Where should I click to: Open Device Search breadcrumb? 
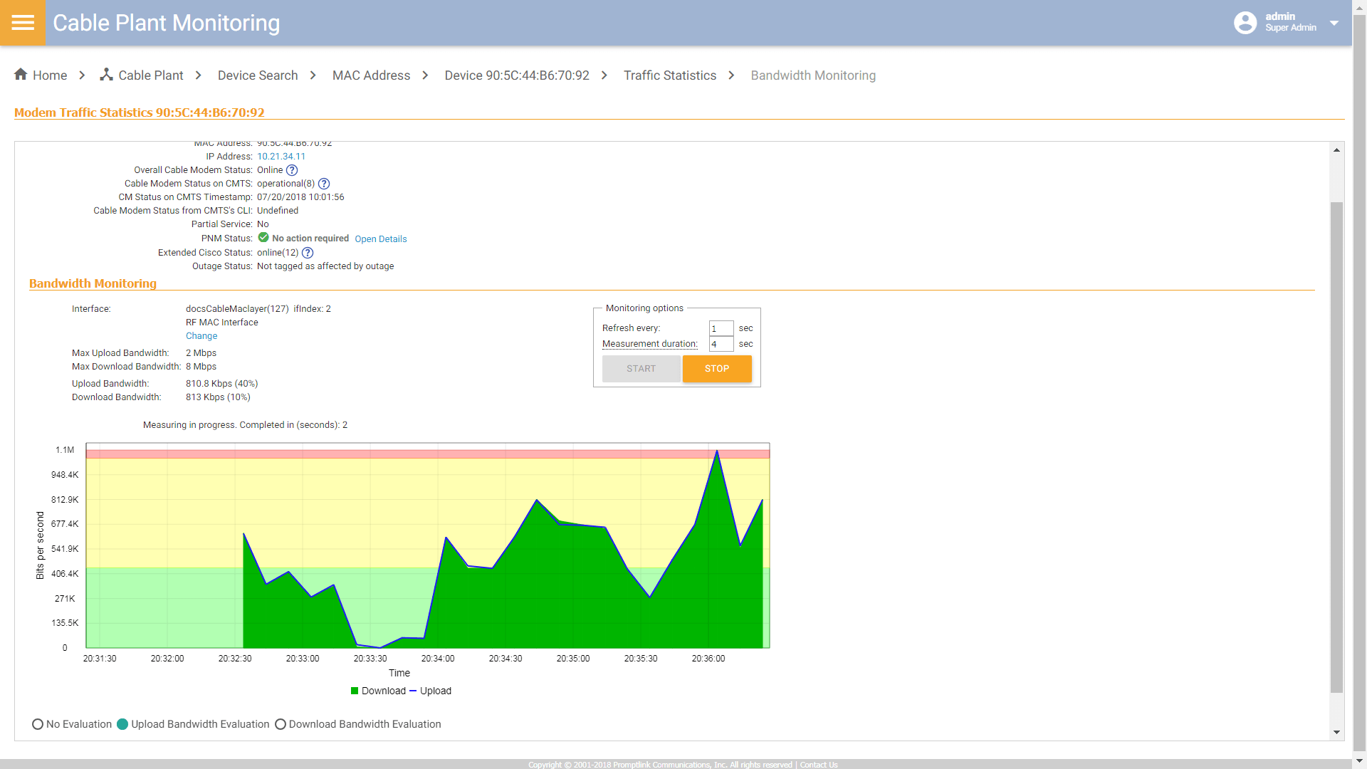pos(258,75)
